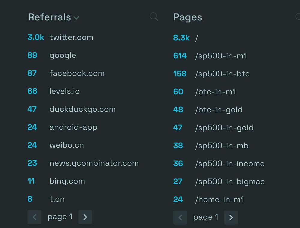Click the search icon beside Pages heading
Viewport: 300px width, 228px height.
pyautogui.click(x=298, y=16)
